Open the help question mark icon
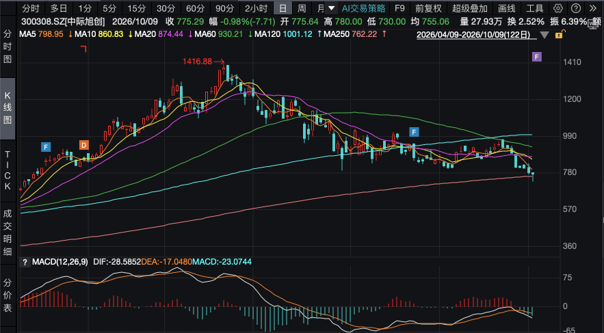This screenshot has height=333, width=604. pyautogui.click(x=575, y=8)
